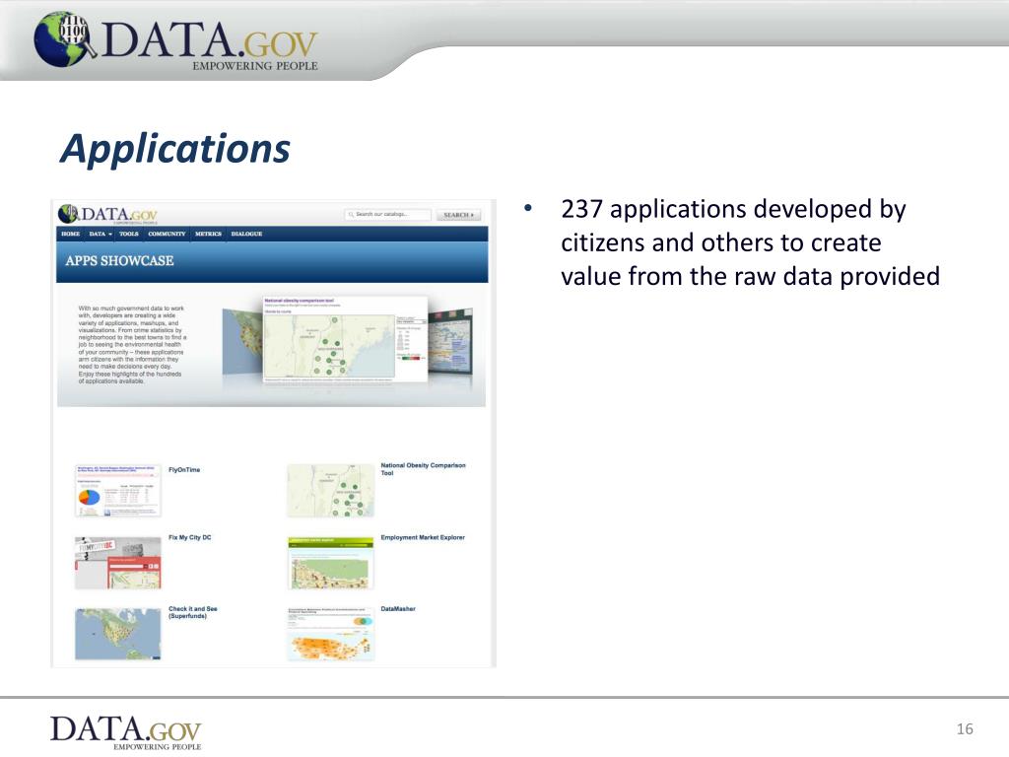
Task: Click the DATA.GOV logo inside the embedded webpage
Action: pos(107,214)
